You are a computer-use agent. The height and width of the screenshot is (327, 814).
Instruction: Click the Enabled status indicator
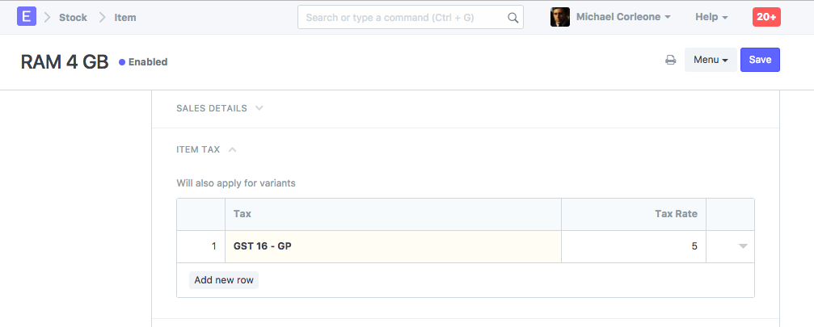(143, 61)
